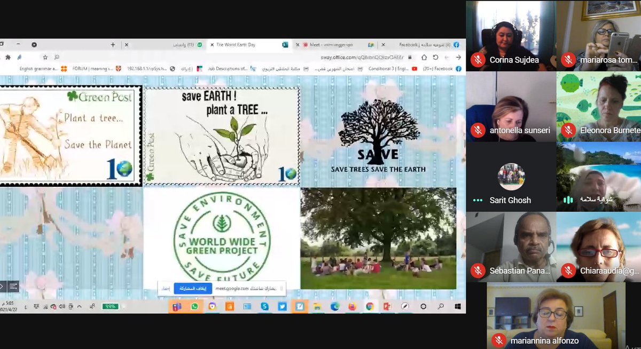
Task: Click the 99% battery indicator
Action: pyautogui.click(x=111, y=306)
